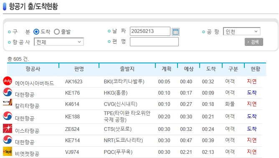
Task: Click the 예상 column header
Action: [189, 69]
